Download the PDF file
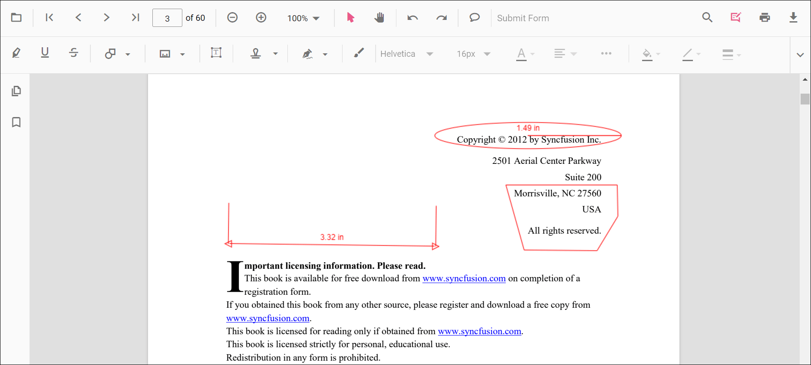 [793, 18]
